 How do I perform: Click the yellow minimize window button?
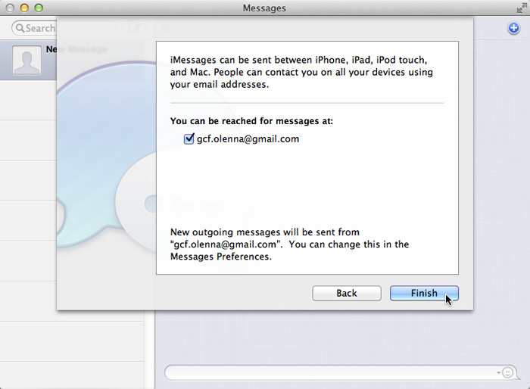point(23,8)
